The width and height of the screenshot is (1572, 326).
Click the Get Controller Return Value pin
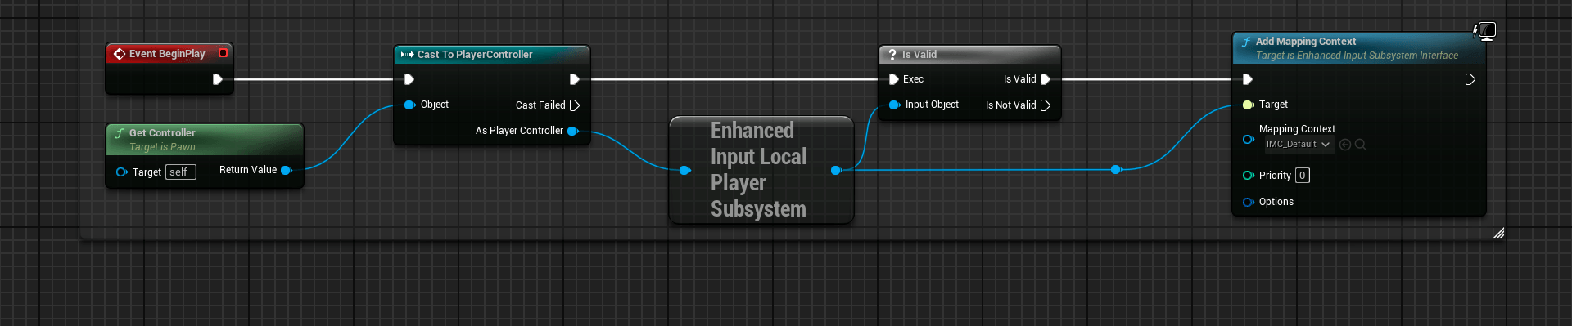tap(287, 170)
